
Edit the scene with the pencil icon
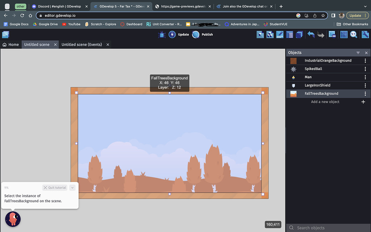(x=280, y=34)
